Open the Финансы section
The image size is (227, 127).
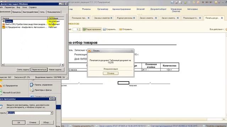[86, 9]
